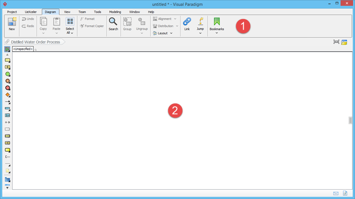This screenshot has height=199, width=355.
Task: Select the red end event shape in palette
Action: 8,88
